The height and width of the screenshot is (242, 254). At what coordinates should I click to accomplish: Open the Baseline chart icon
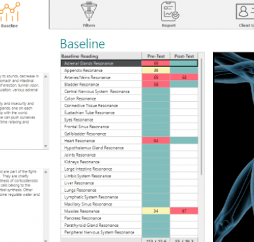coord(10,11)
